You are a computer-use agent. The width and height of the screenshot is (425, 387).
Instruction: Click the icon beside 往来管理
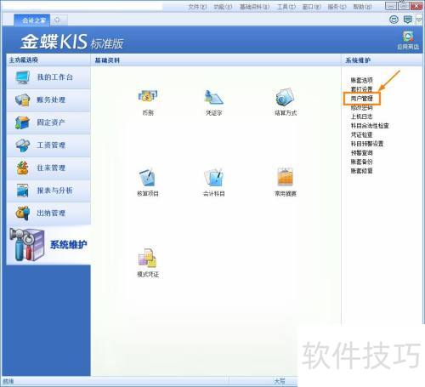click(x=23, y=168)
